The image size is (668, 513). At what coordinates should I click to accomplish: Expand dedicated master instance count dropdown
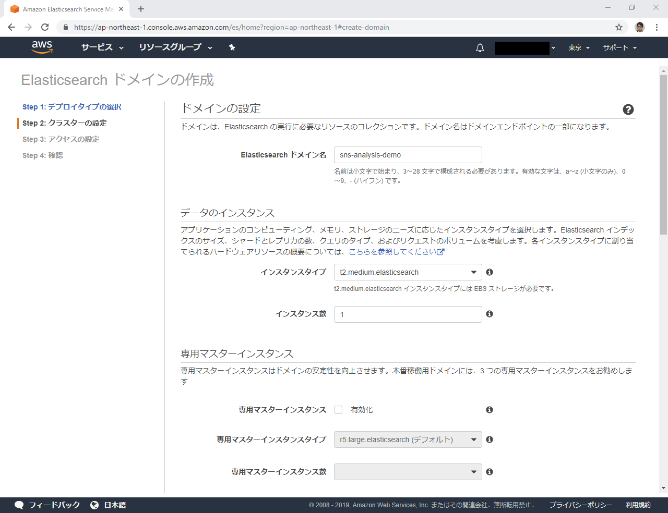[x=408, y=472]
